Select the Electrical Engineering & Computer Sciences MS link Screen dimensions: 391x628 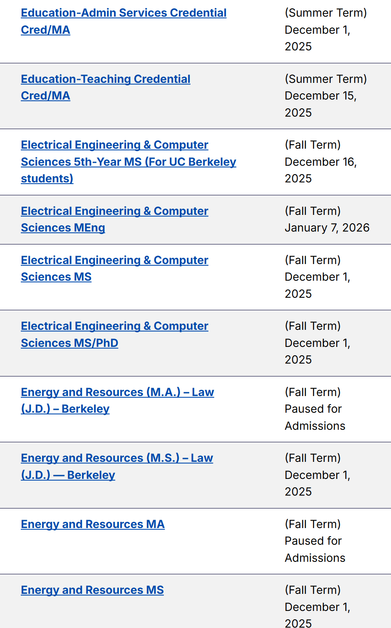[x=114, y=260]
